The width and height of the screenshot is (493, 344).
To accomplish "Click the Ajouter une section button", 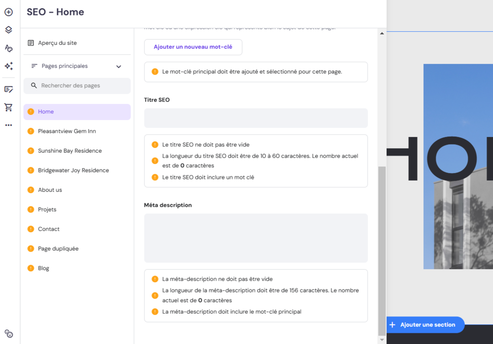I will point(425,325).
